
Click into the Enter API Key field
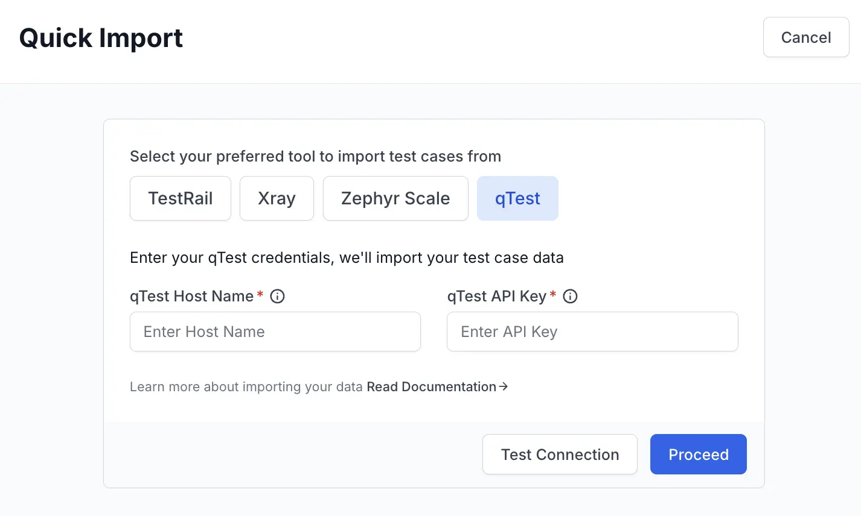click(592, 332)
